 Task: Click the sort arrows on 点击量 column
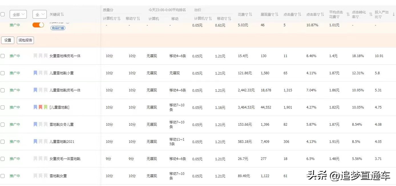point(298,14)
